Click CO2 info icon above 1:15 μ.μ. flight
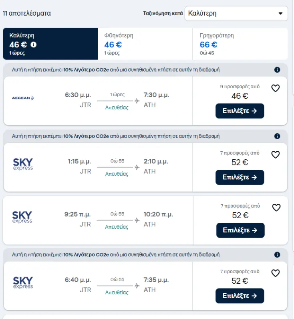Screen dimensions: 294x319 (277, 136)
